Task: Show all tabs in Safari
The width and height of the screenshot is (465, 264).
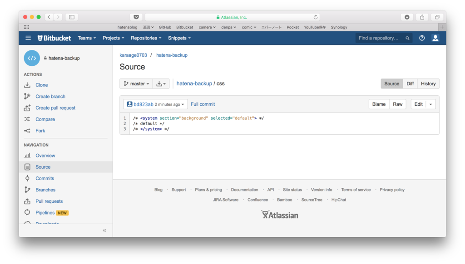Action: (437, 17)
